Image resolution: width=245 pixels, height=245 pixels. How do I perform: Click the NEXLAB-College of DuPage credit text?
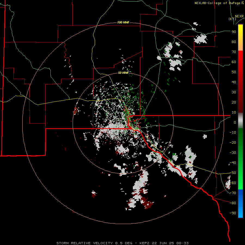click(219, 3)
